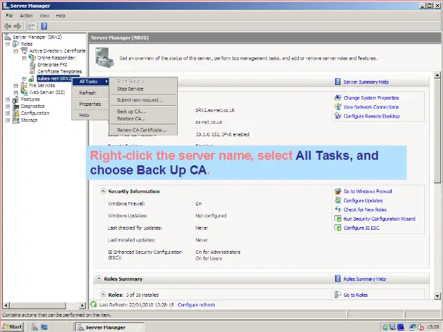Collapse the Roles Summary section
The image size is (443, 332).
98,279
